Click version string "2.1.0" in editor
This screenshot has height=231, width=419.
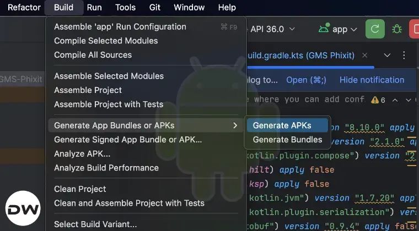(387, 142)
